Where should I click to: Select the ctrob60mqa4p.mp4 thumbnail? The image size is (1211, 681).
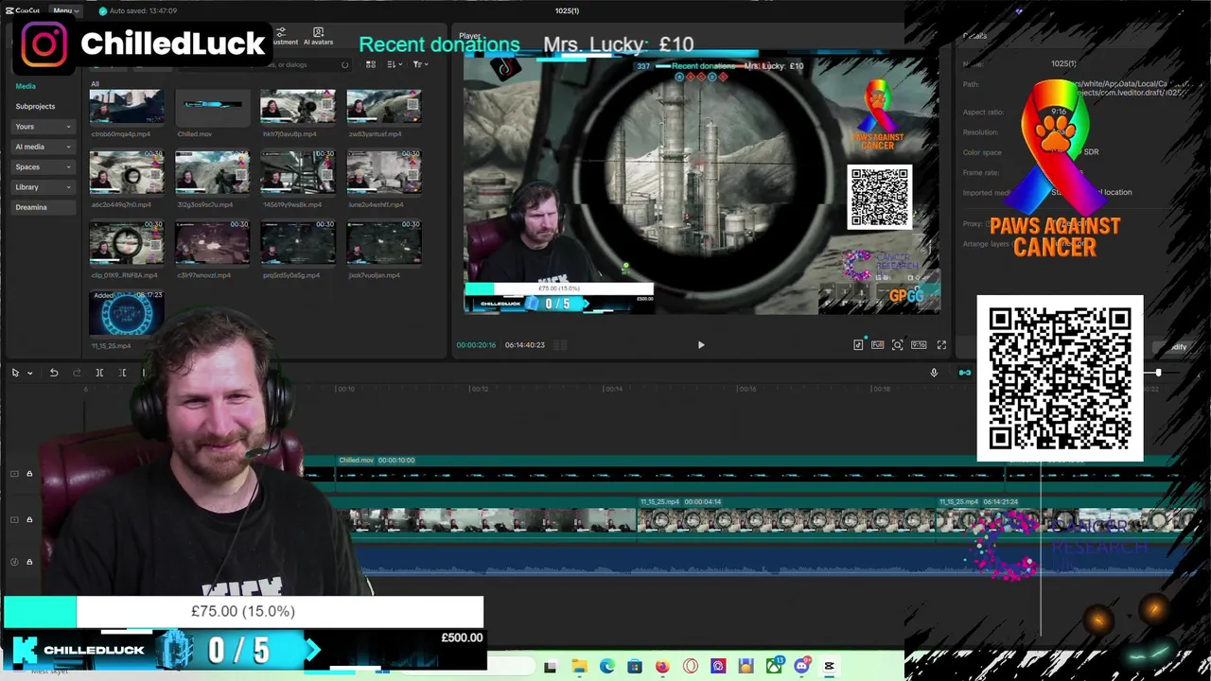(x=126, y=108)
